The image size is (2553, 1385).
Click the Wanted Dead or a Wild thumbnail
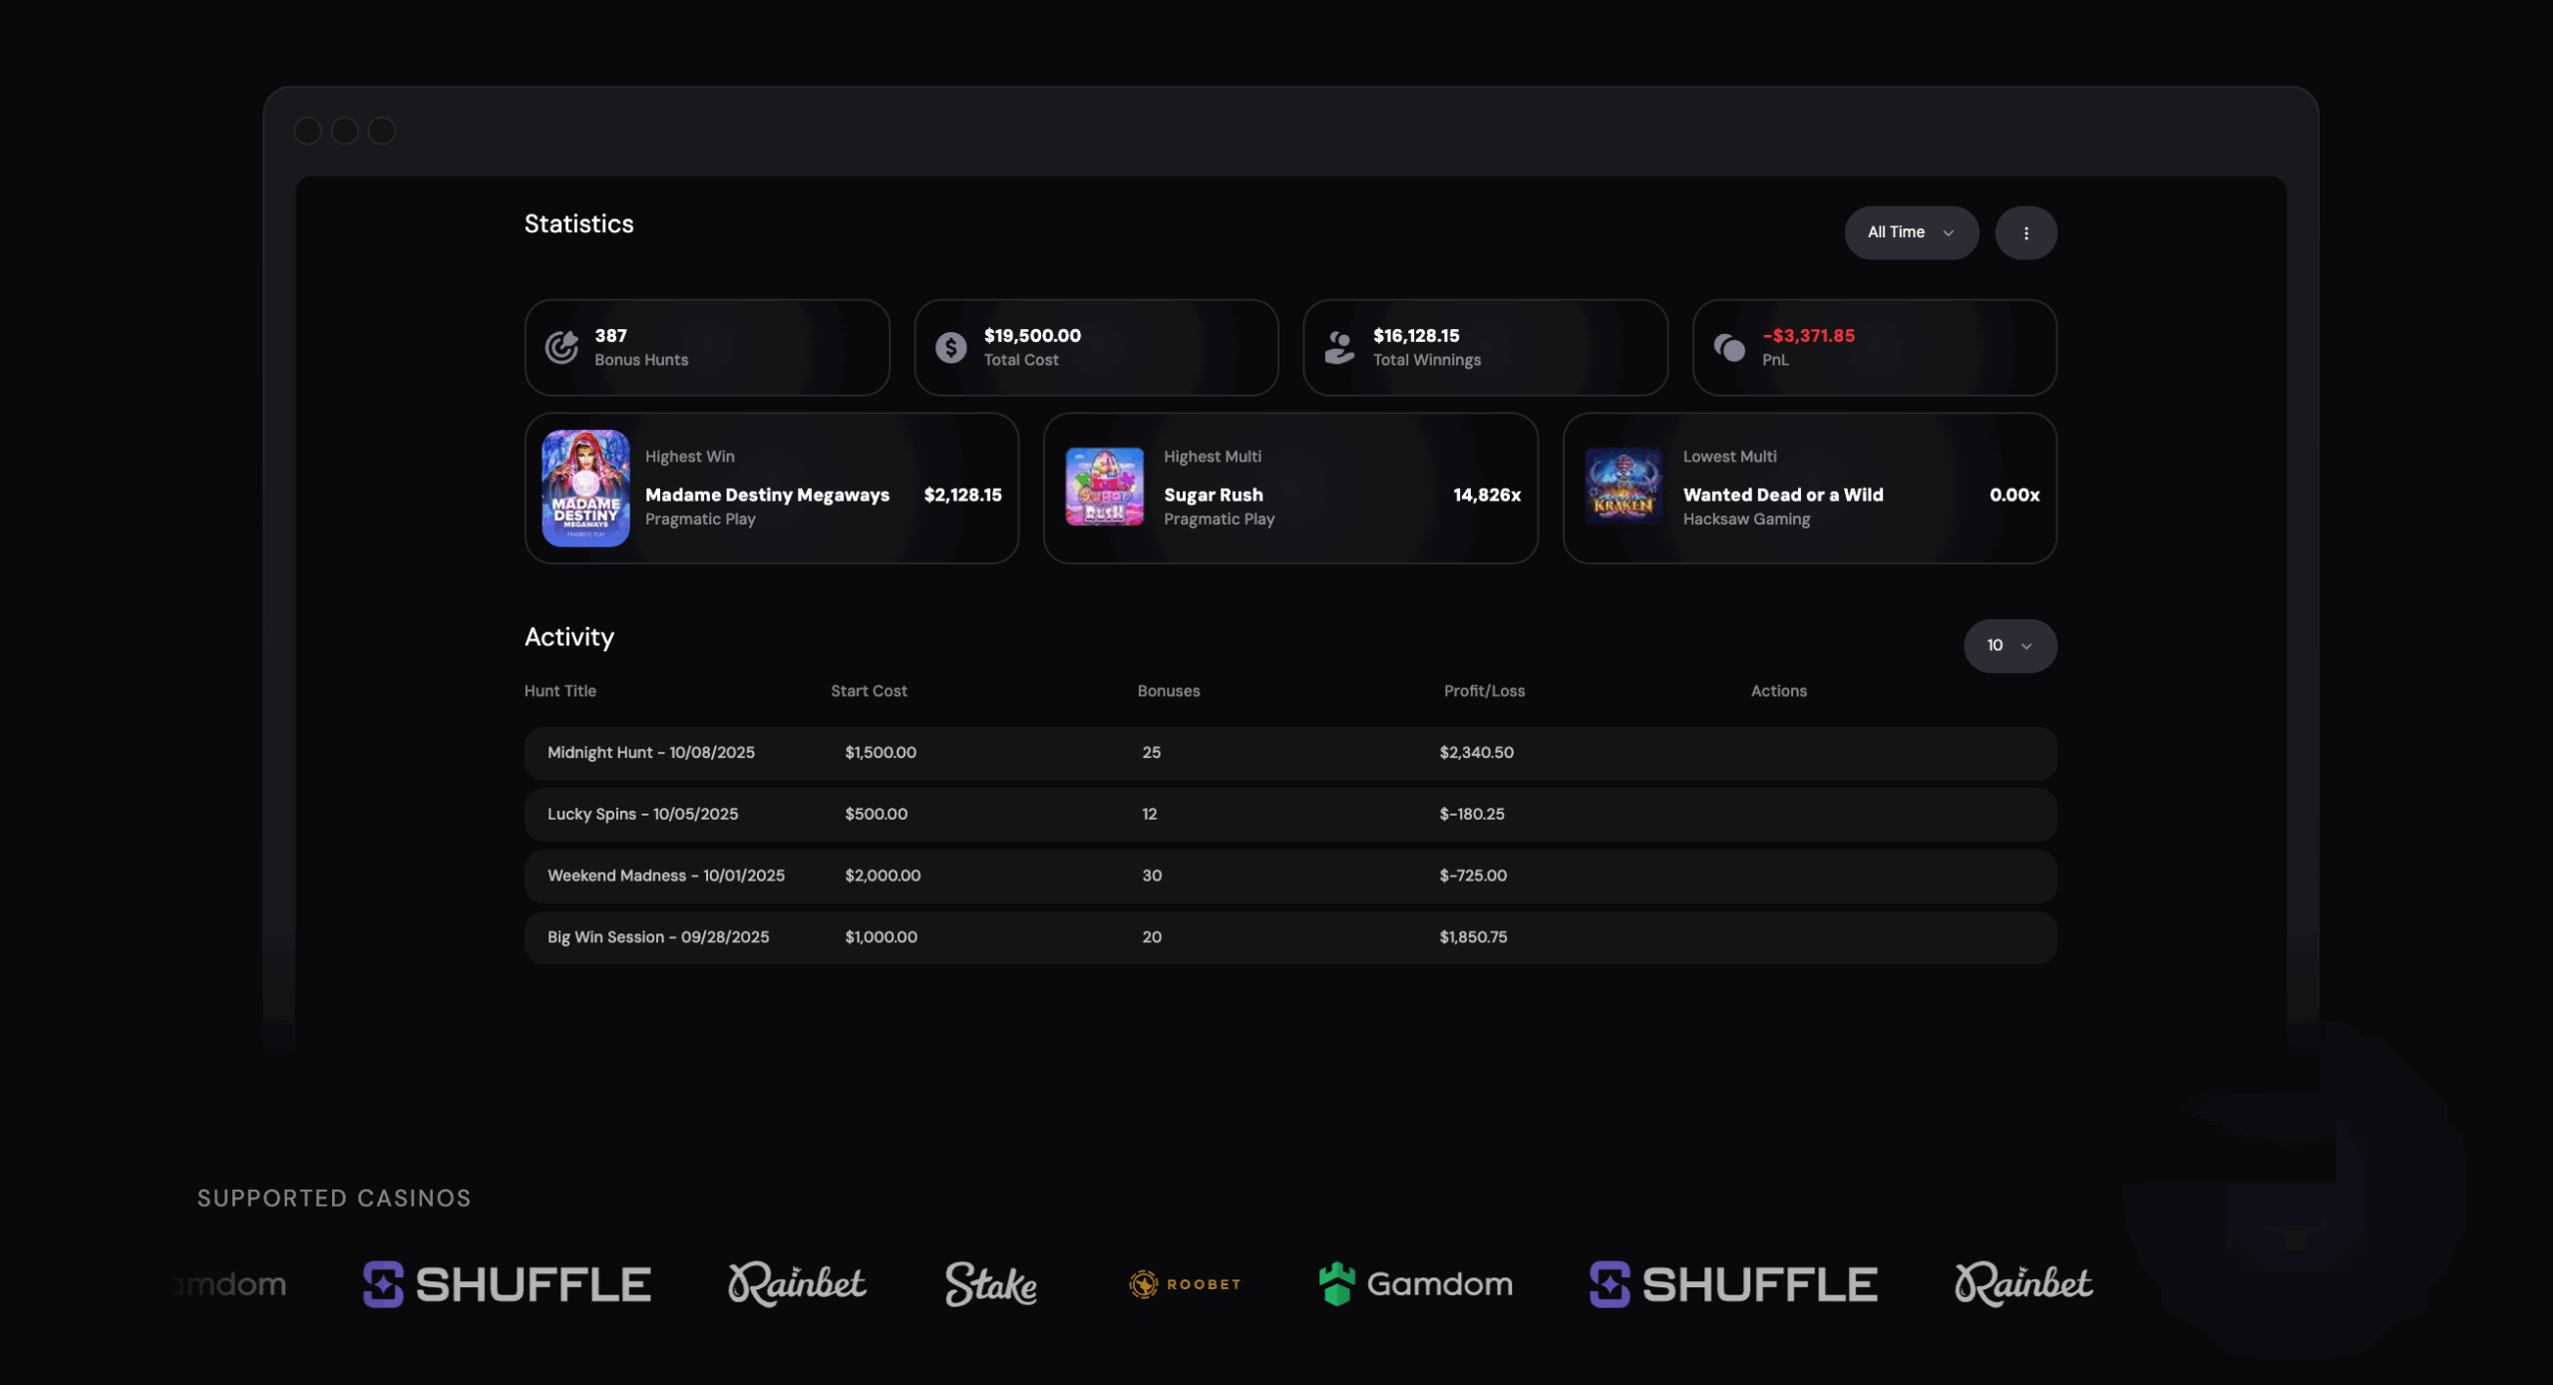(x=1623, y=487)
